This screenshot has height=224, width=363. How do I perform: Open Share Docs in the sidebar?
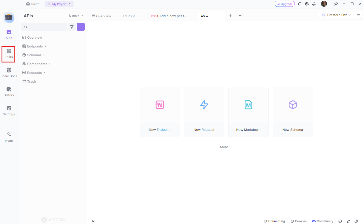point(9,73)
